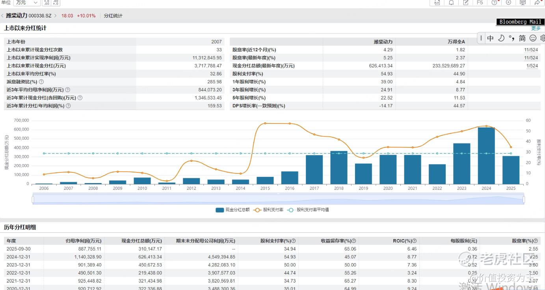Click the 11/524 ranking link in first row
545x290 pixels.
tap(531, 50)
